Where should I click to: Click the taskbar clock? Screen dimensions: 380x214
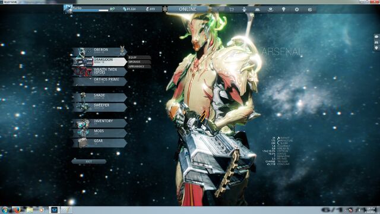click(370, 210)
